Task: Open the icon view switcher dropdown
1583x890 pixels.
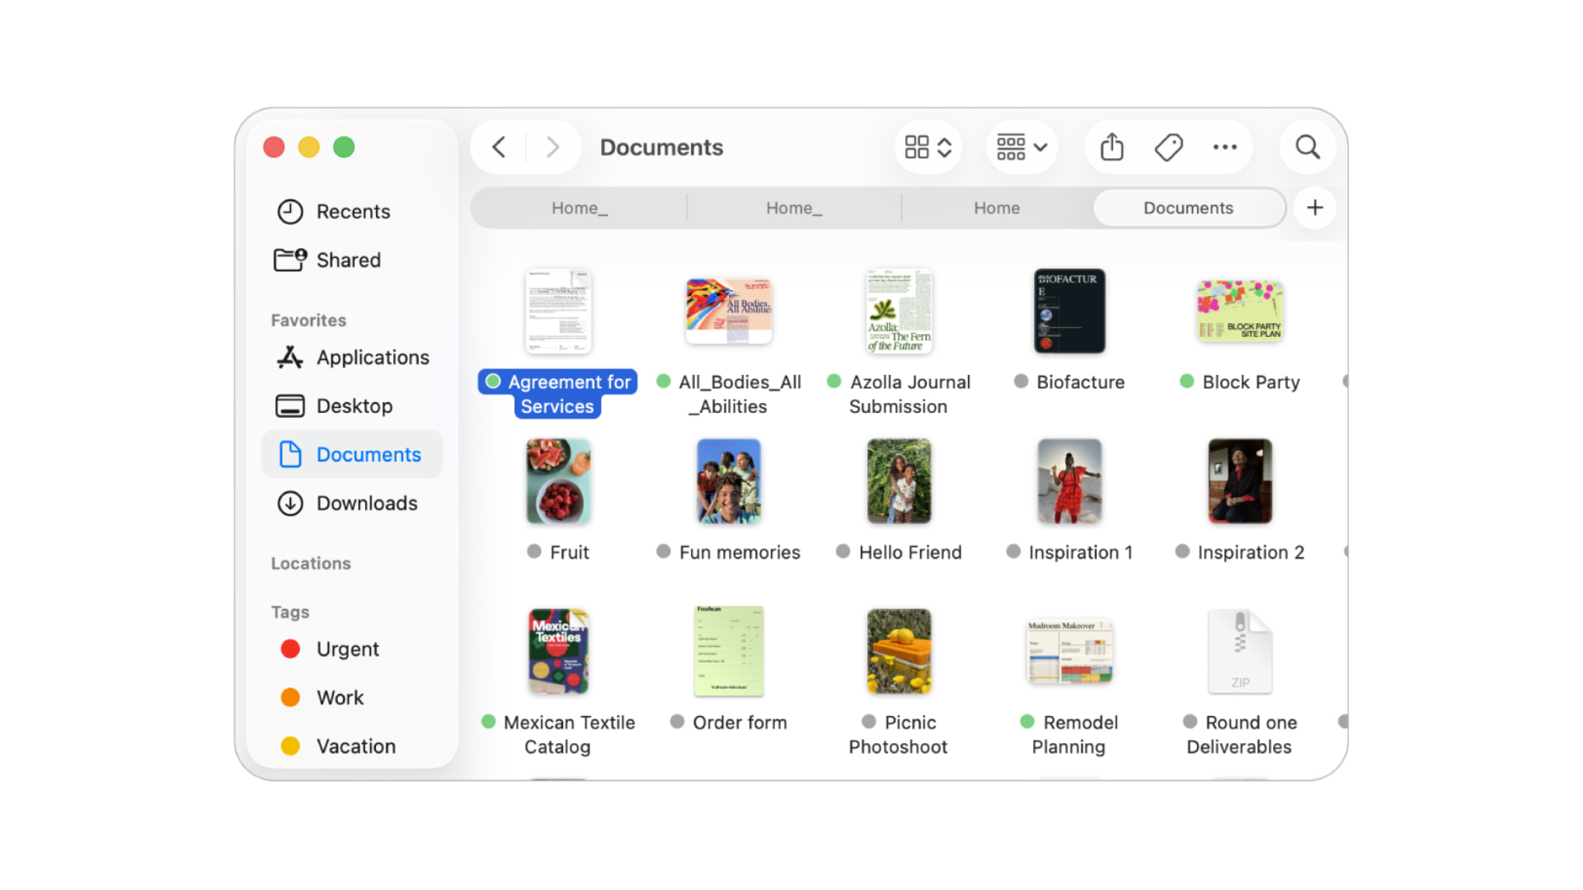Action: click(x=928, y=148)
